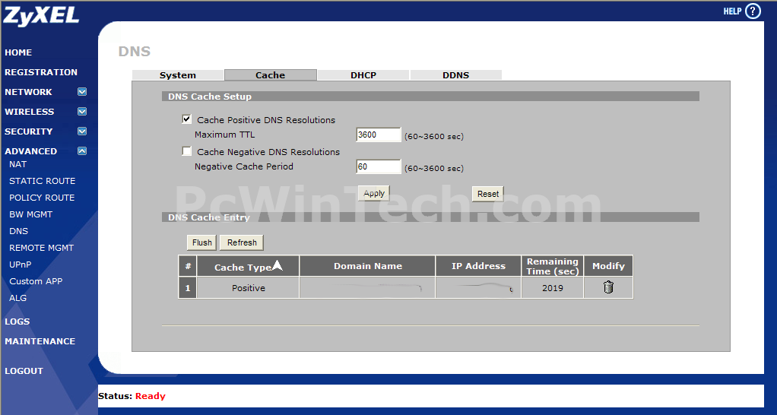Apply the DNS cache settings

(374, 193)
